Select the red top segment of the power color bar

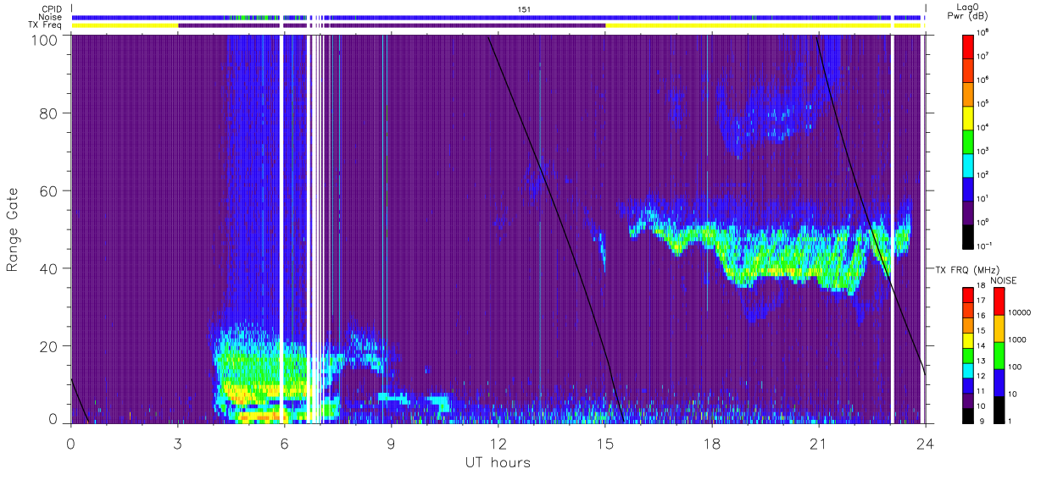(968, 45)
